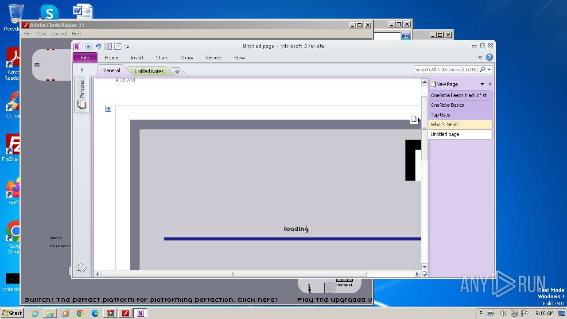Open Help menu in Adobe Flash Player

[77, 34]
